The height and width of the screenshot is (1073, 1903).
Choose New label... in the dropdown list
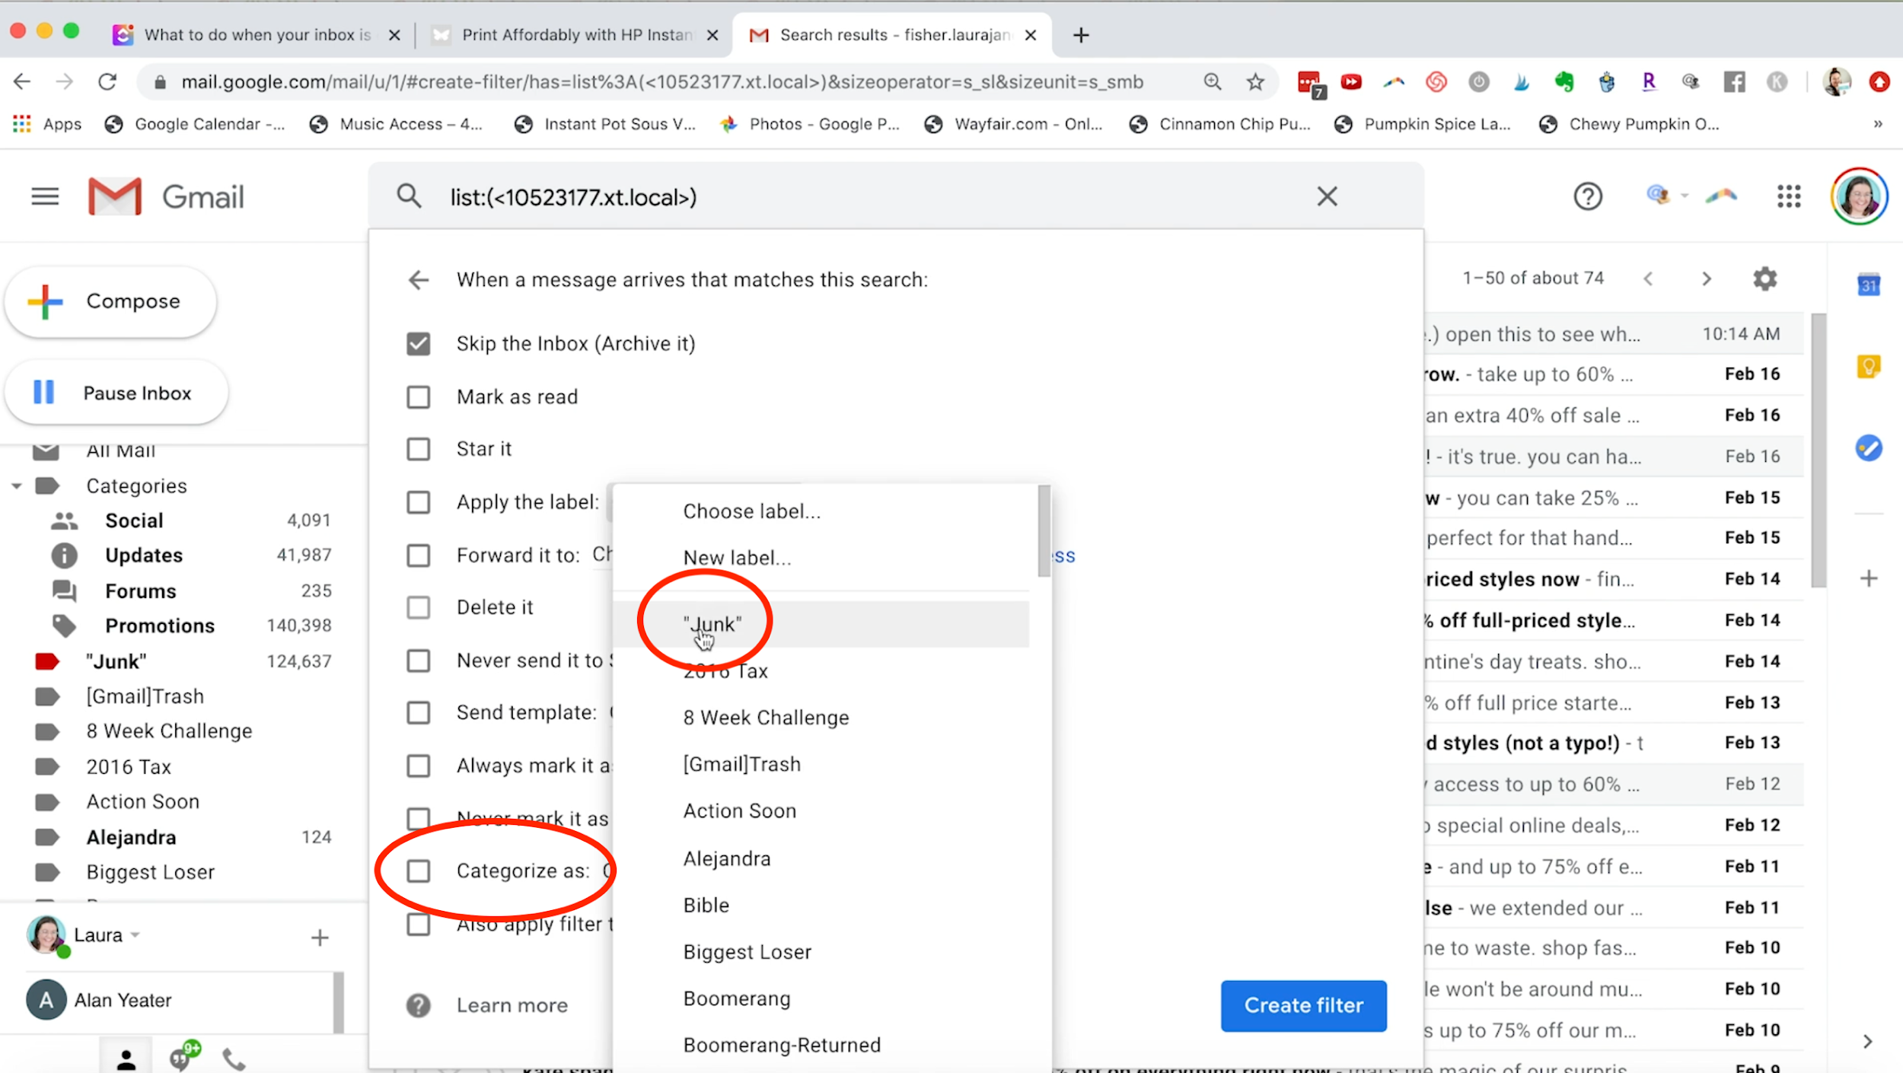coord(737,558)
